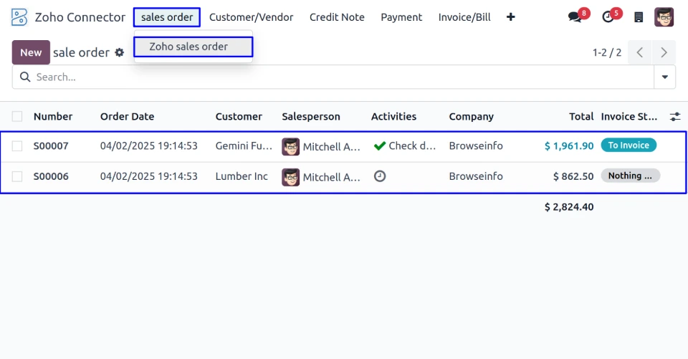The height and width of the screenshot is (359, 688).
Task: Click Mitchell A... name in S00006 row
Action: (331, 177)
